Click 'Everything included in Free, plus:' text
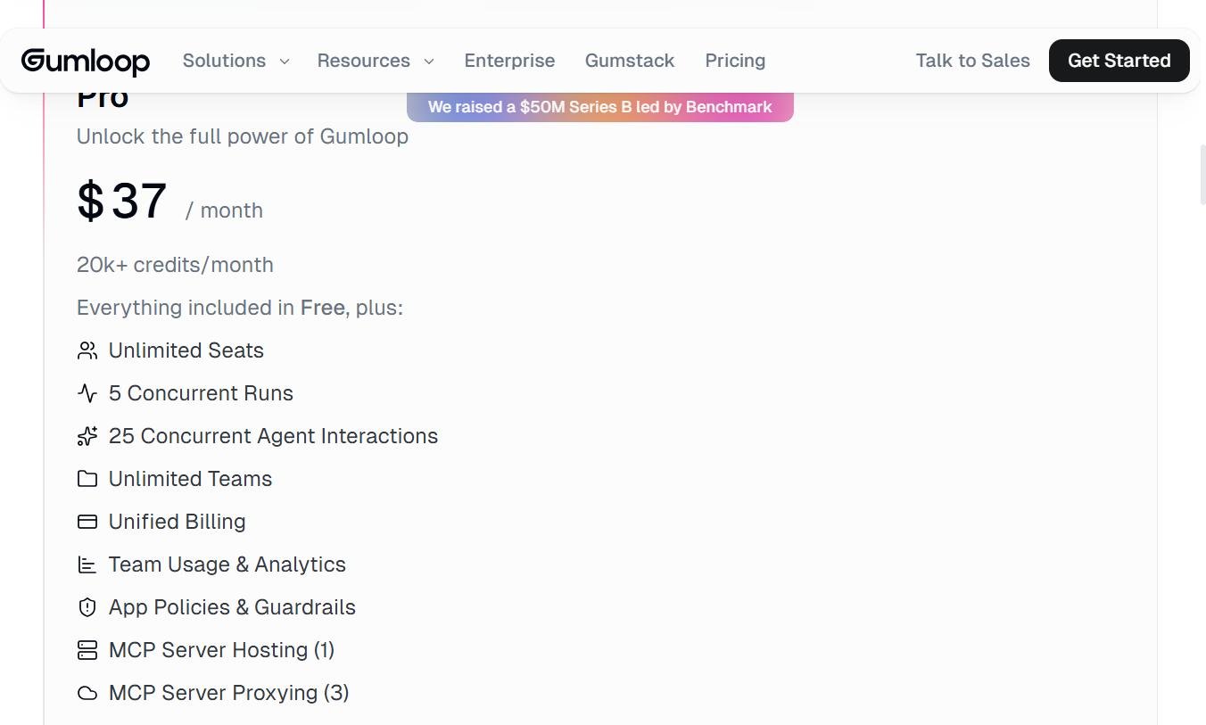 tap(240, 308)
